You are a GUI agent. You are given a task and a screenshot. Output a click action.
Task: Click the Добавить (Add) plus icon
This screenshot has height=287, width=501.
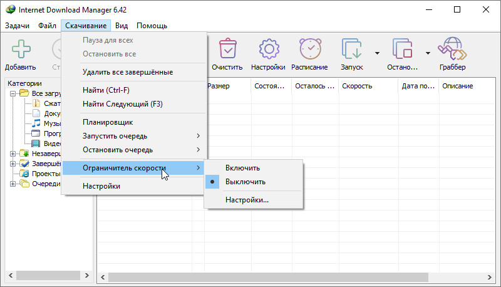(20, 49)
